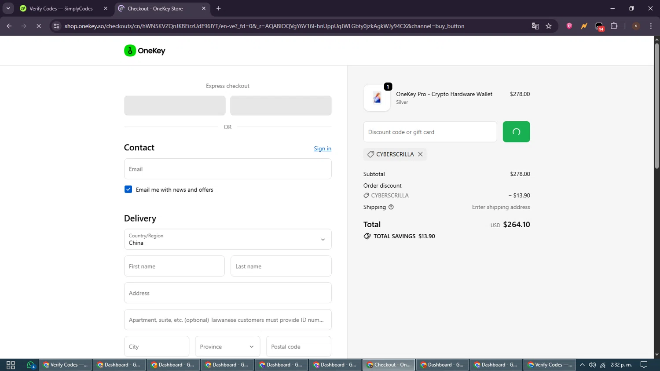Open WhatsApp from the taskbar
The width and height of the screenshot is (660, 371).
[x=31, y=365]
